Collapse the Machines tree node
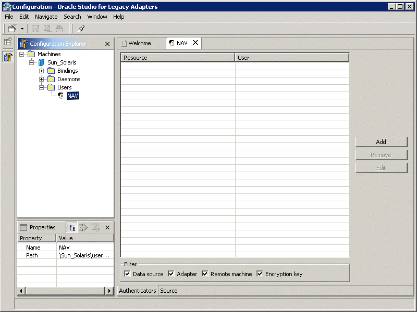The image size is (417, 312). click(x=21, y=54)
